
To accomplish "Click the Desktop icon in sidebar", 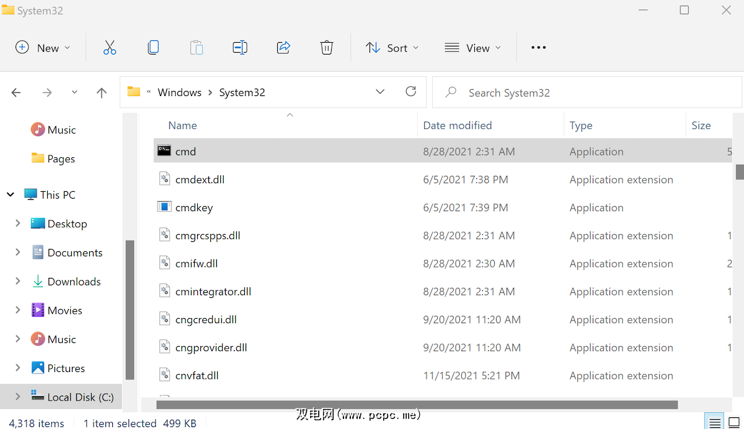I will click(x=38, y=223).
